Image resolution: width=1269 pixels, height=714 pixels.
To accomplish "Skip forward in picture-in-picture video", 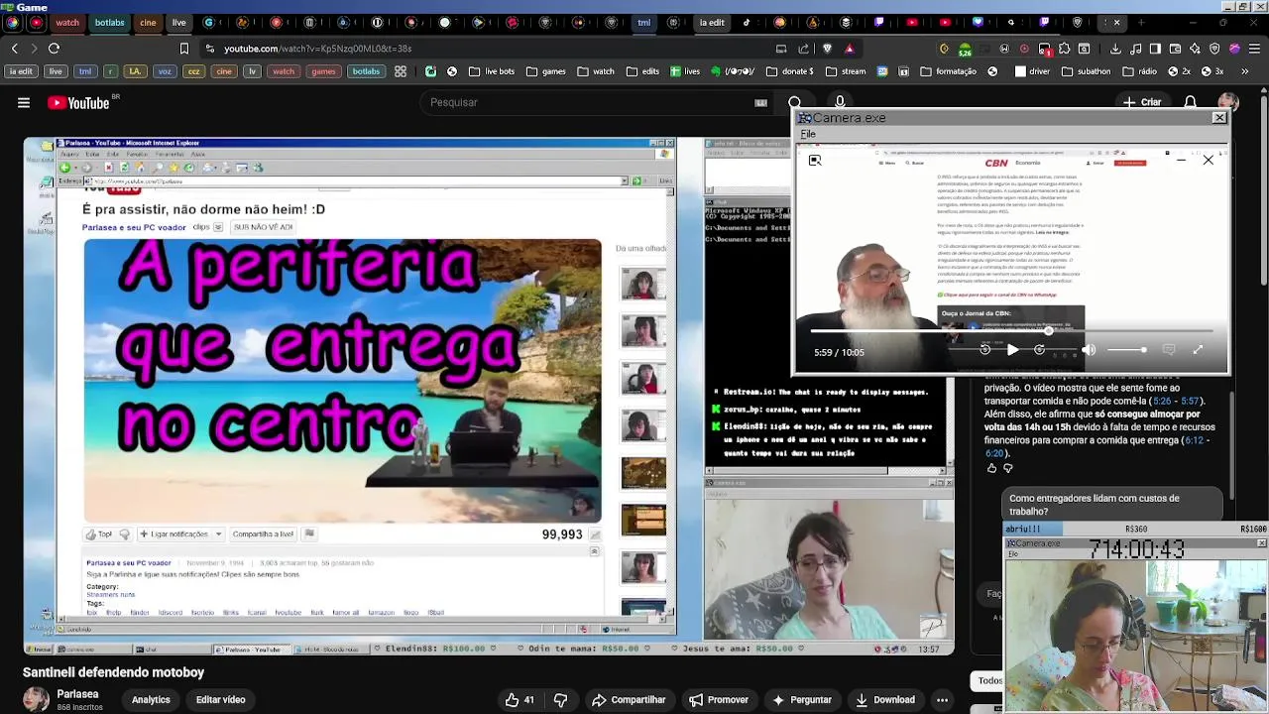I will pos(1039,350).
